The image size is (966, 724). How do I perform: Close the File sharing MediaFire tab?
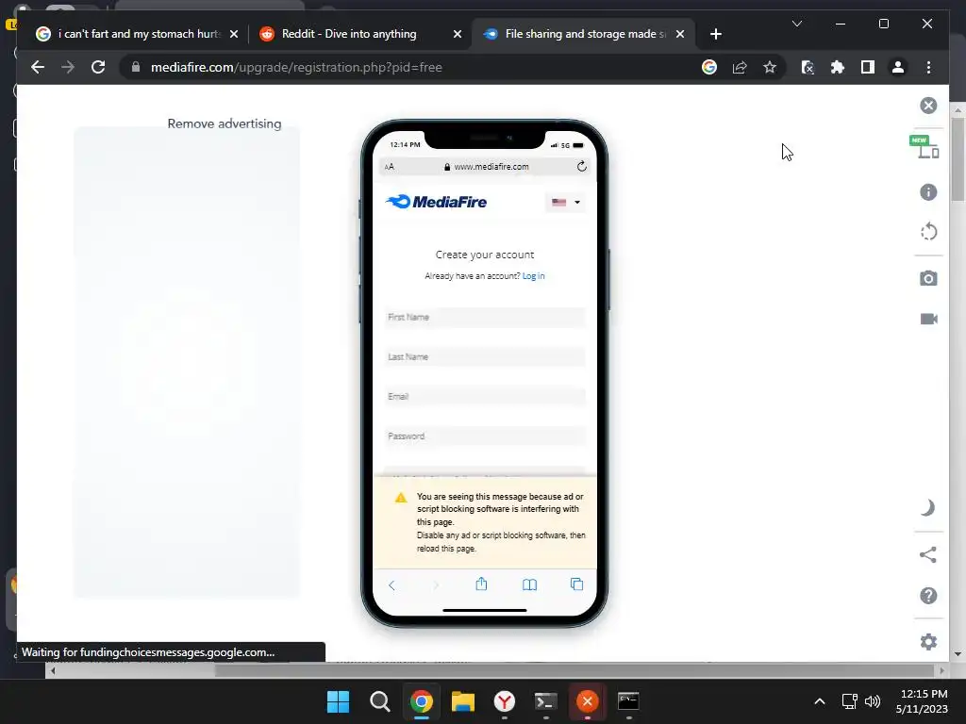click(680, 34)
